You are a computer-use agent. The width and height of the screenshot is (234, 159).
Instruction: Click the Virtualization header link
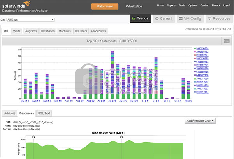[134, 7]
